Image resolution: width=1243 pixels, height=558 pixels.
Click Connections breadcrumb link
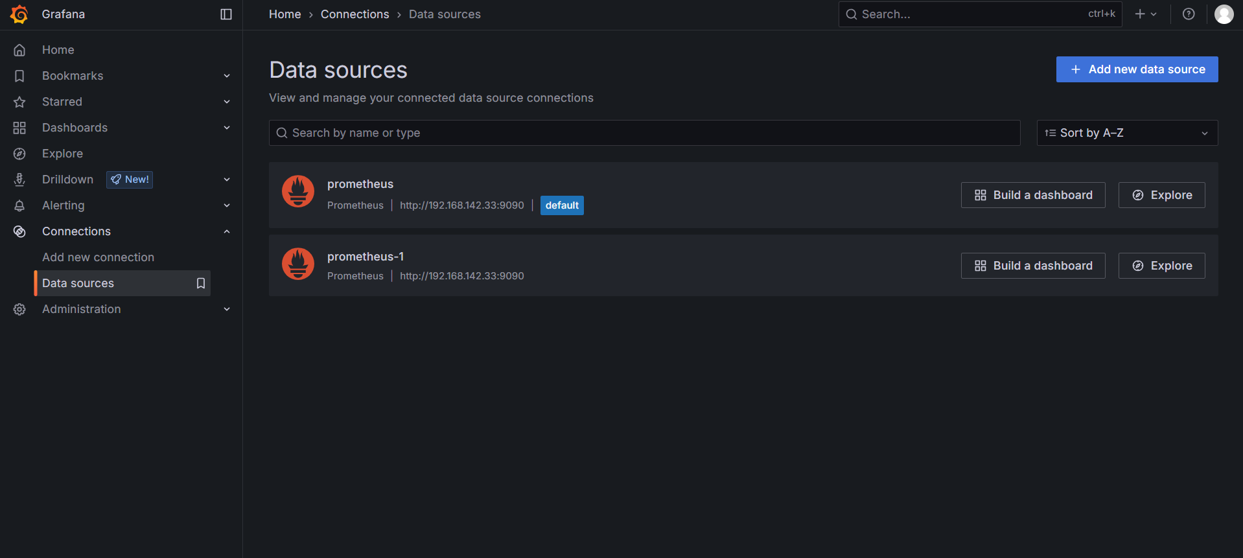coord(355,14)
